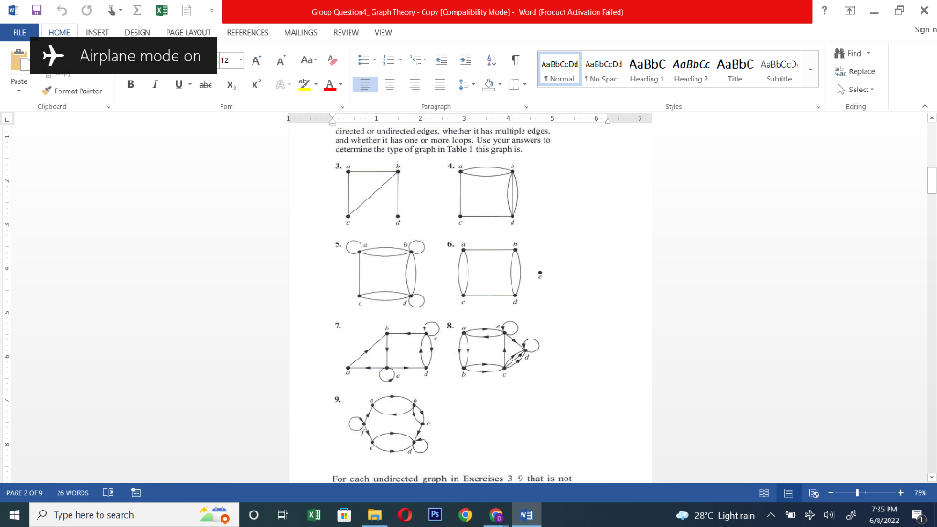The width and height of the screenshot is (937, 527).
Task: Open borders dropdown
Action: pyautogui.click(x=524, y=84)
